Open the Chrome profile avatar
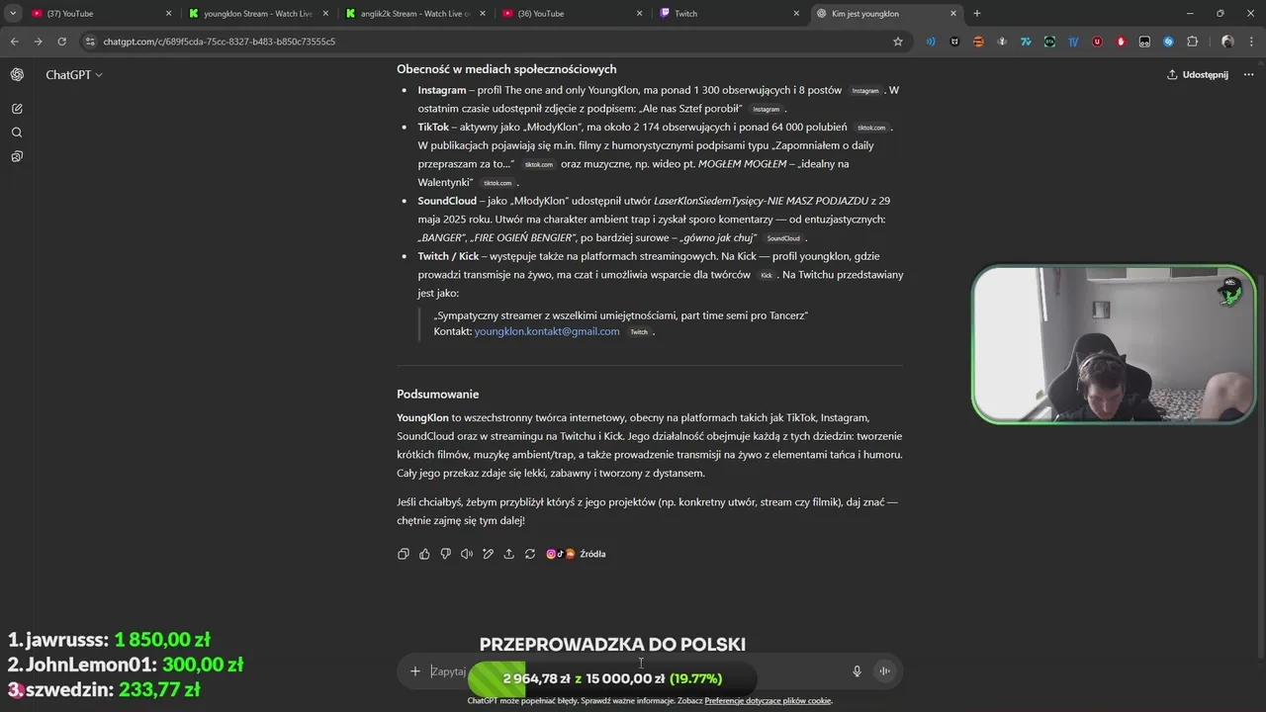The width and height of the screenshot is (1266, 712). (x=1227, y=42)
